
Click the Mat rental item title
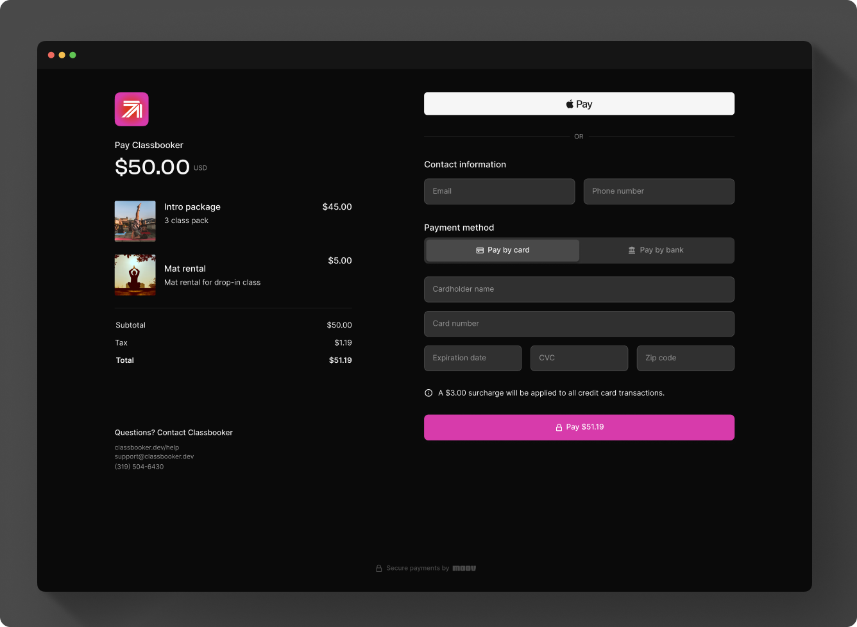coord(185,269)
